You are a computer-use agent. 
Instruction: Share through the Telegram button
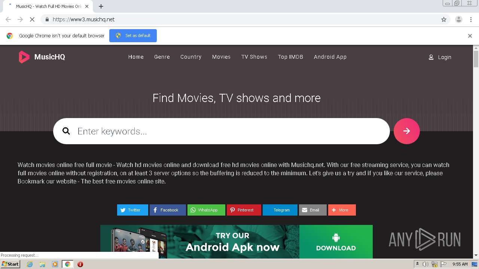[x=280, y=210]
